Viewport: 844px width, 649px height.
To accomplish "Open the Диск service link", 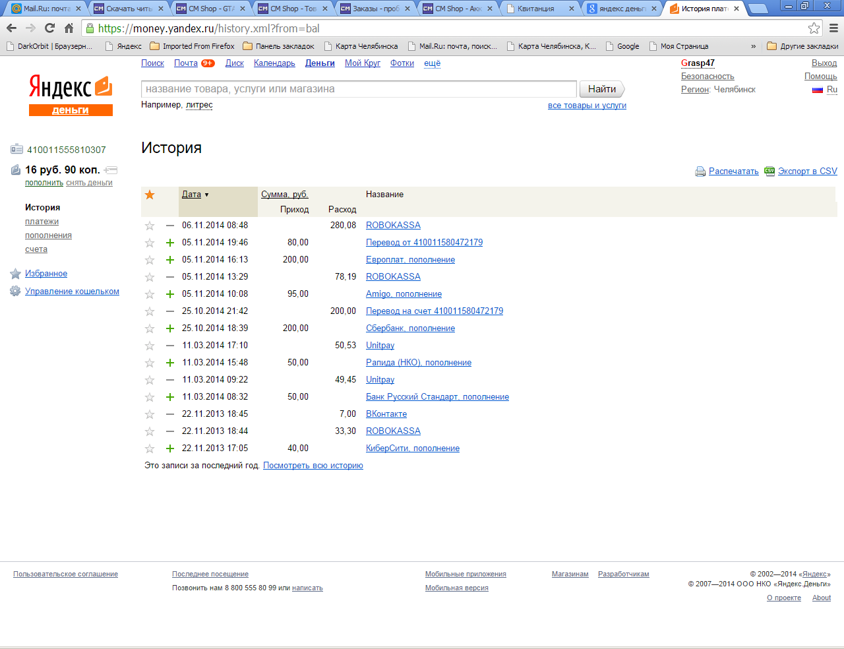I will click(235, 63).
